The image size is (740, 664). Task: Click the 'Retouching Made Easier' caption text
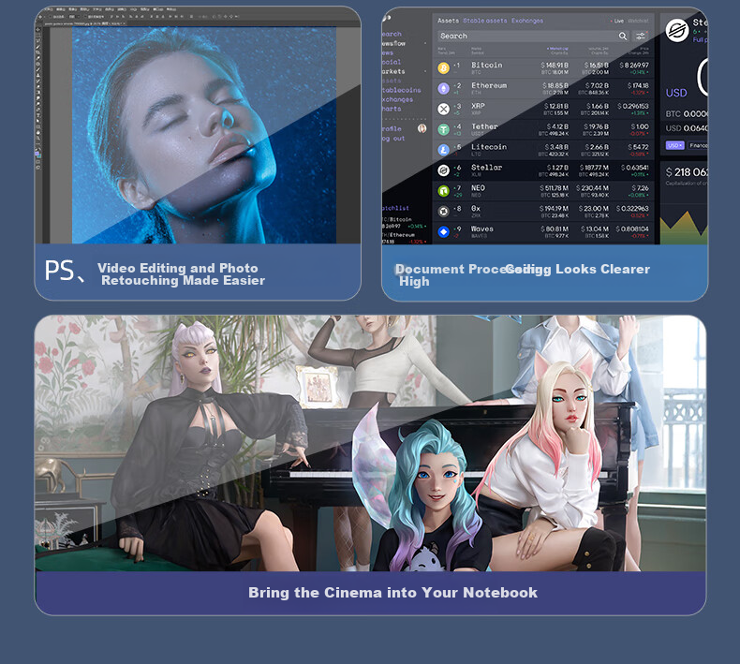(x=183, y=280)
